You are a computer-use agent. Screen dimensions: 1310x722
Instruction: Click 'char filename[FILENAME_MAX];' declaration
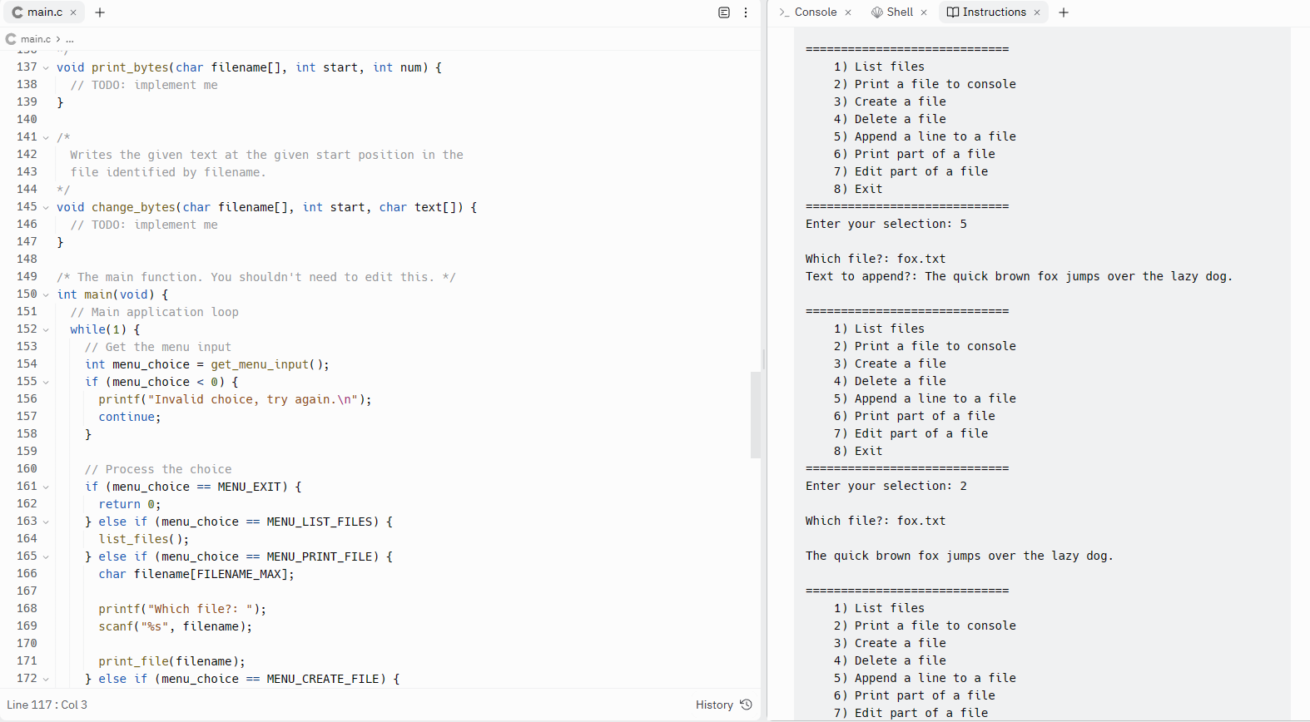click(x=196, y=574)
